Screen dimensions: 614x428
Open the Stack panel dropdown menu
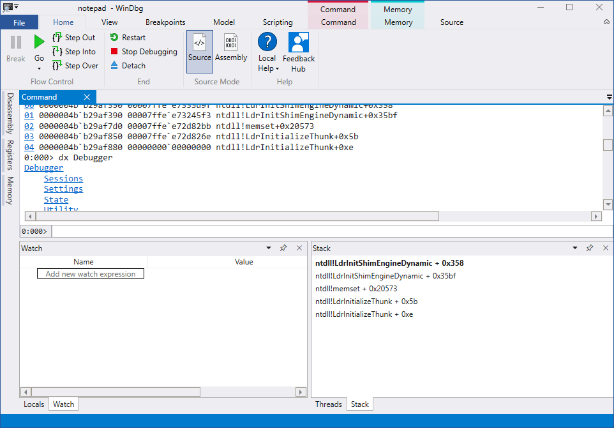click(x=575, y=248)
